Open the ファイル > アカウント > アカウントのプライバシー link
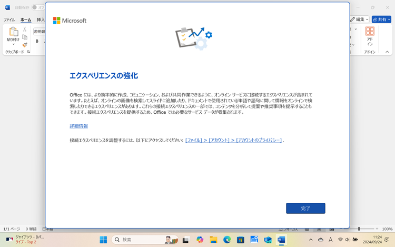Image resolution: width=395 pixels, height=247 pixels. click(233, 141)
